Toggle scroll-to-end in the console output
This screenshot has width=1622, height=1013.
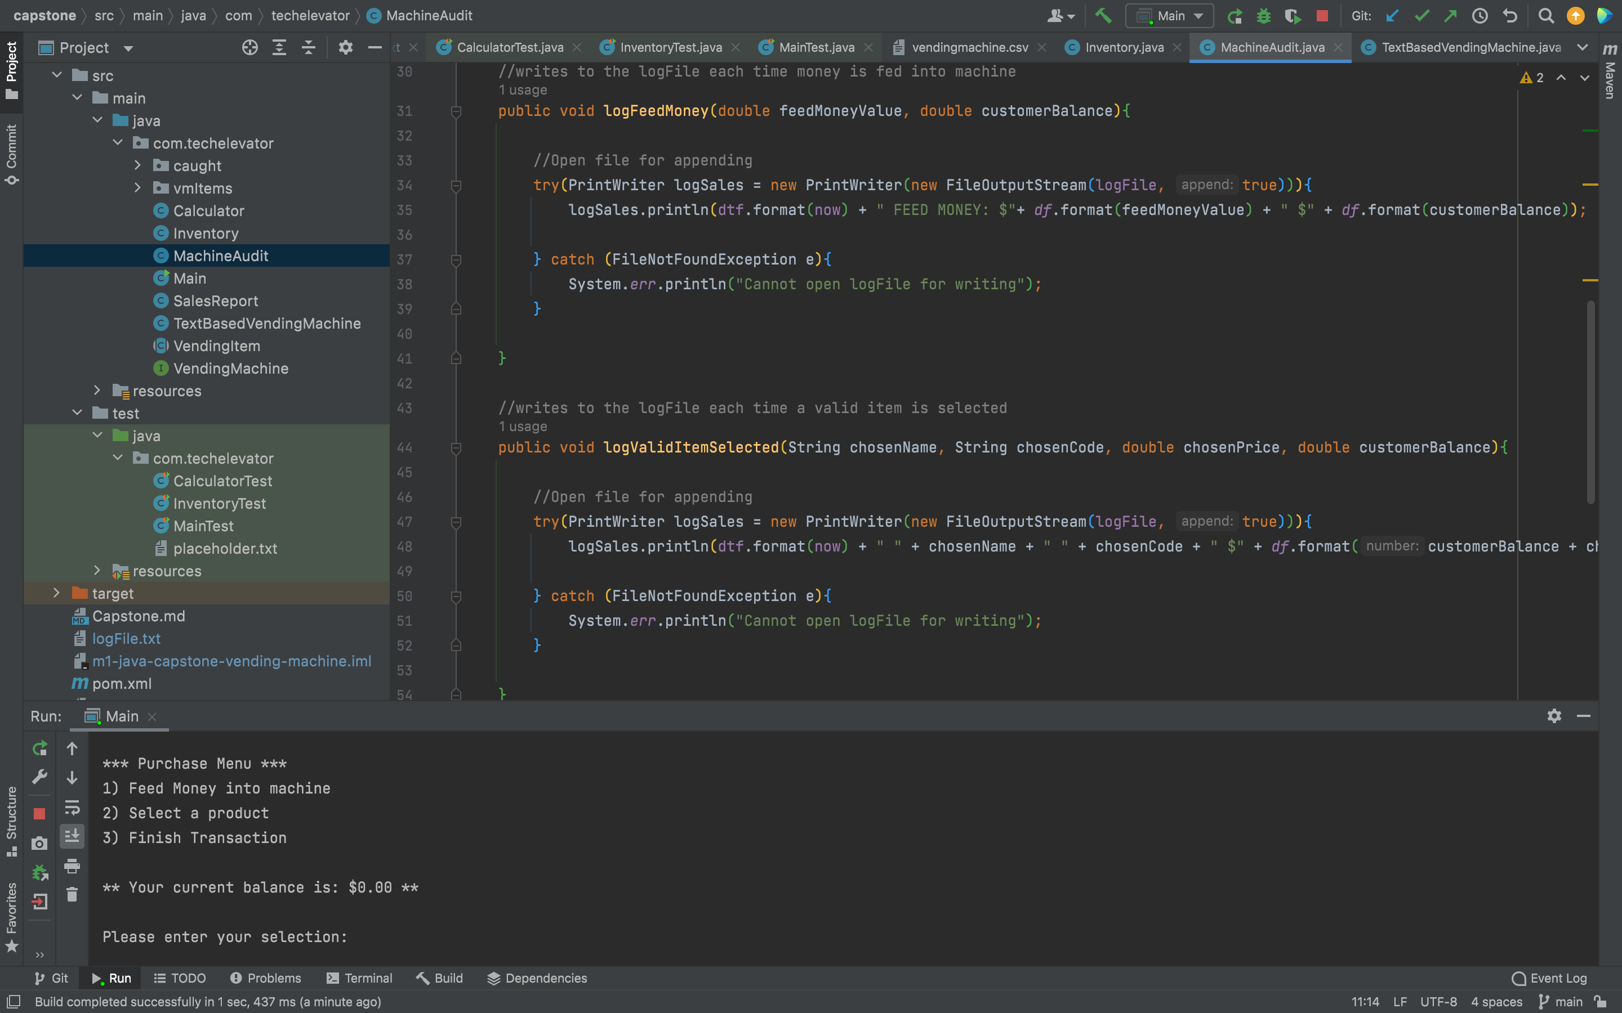click(73, 836)
